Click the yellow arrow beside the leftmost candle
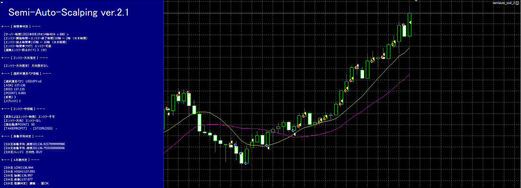This screenshot has width=521, height=188. (x=168, y=114)
